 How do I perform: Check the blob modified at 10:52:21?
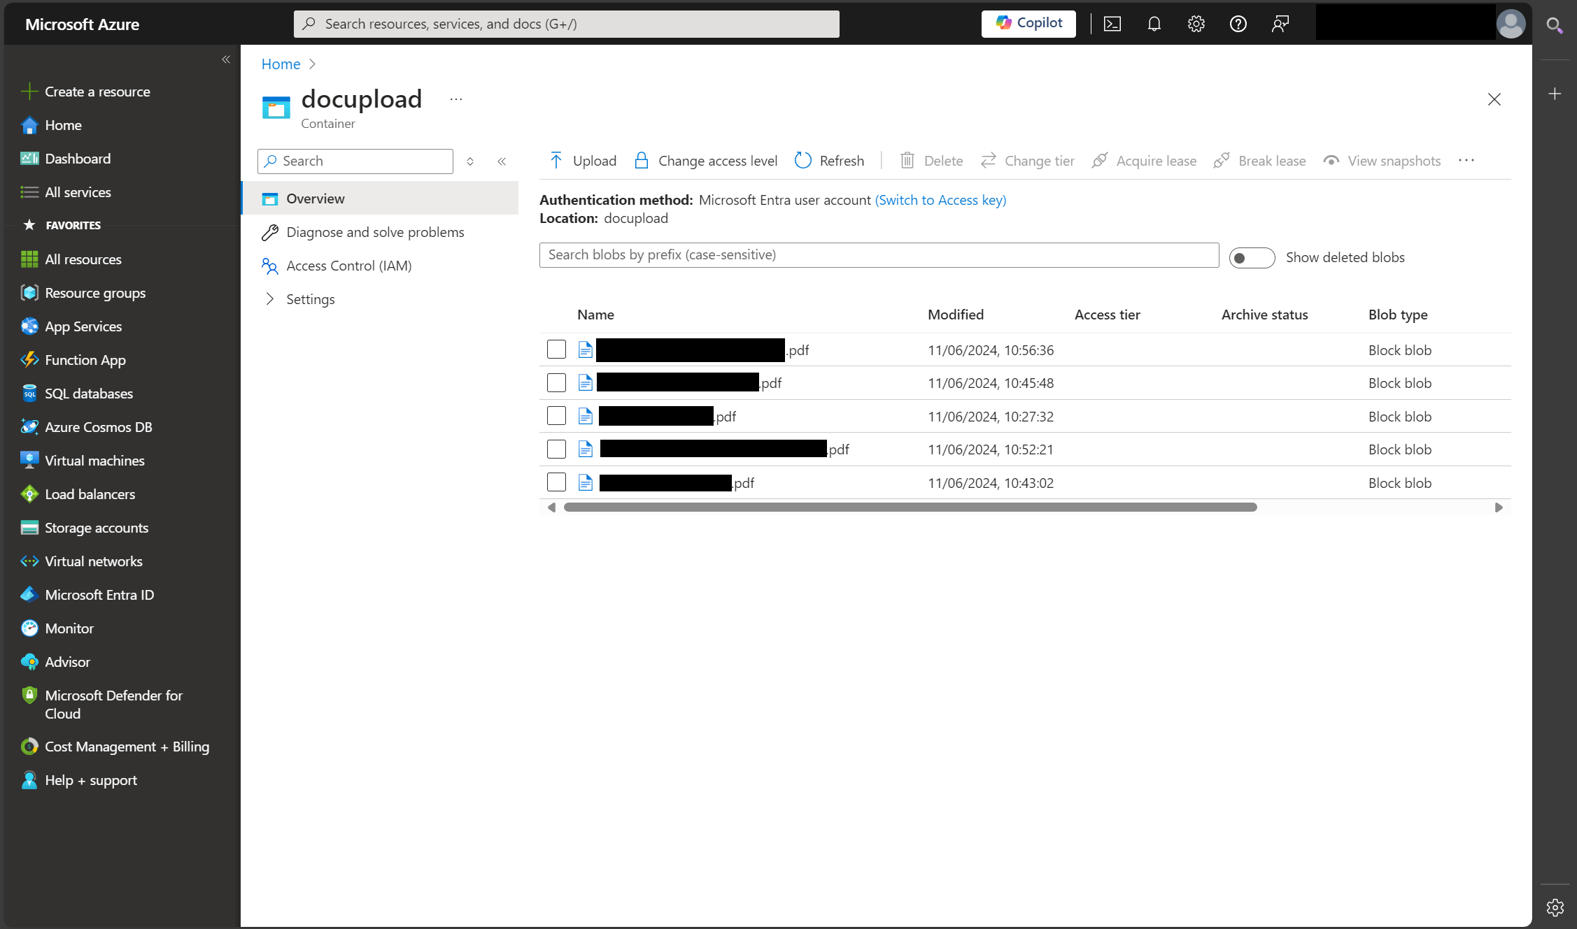click(556, 449)
